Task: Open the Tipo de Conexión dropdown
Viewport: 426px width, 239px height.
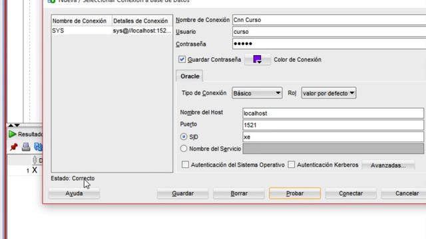Action: point(257,93)
